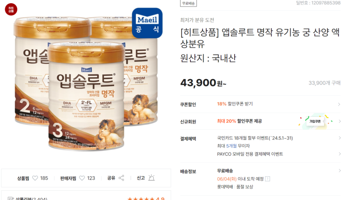
Task: Click the red hit-product badge
Action: point(11,9)
